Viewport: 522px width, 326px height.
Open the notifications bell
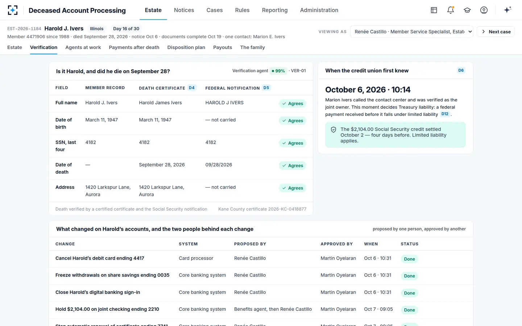click(451, 10)
